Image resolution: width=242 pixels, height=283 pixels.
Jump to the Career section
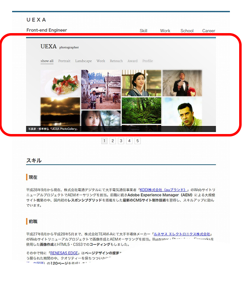tap(209, 31)
